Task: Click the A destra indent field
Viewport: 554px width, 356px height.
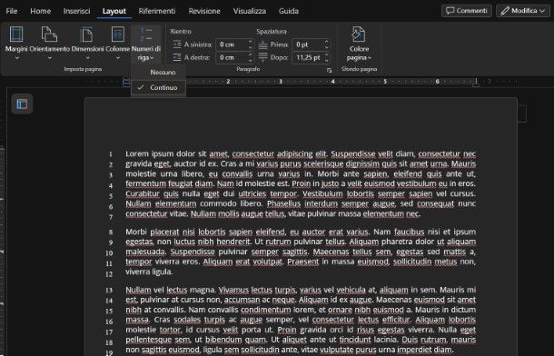Action: pyautogui.click(x=232, y=57)
